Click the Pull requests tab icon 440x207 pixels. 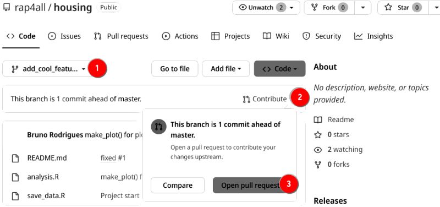pos(98,36)
